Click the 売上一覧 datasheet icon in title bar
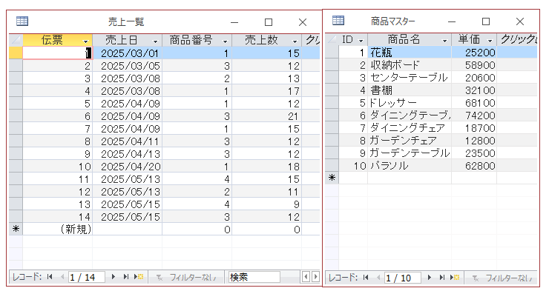This screenshot has width=549, height=291. pos(22,21)
